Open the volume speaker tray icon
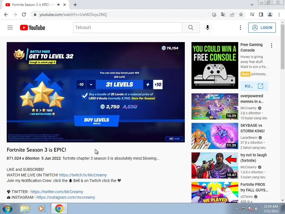285x214 pixels. point(257,209)
